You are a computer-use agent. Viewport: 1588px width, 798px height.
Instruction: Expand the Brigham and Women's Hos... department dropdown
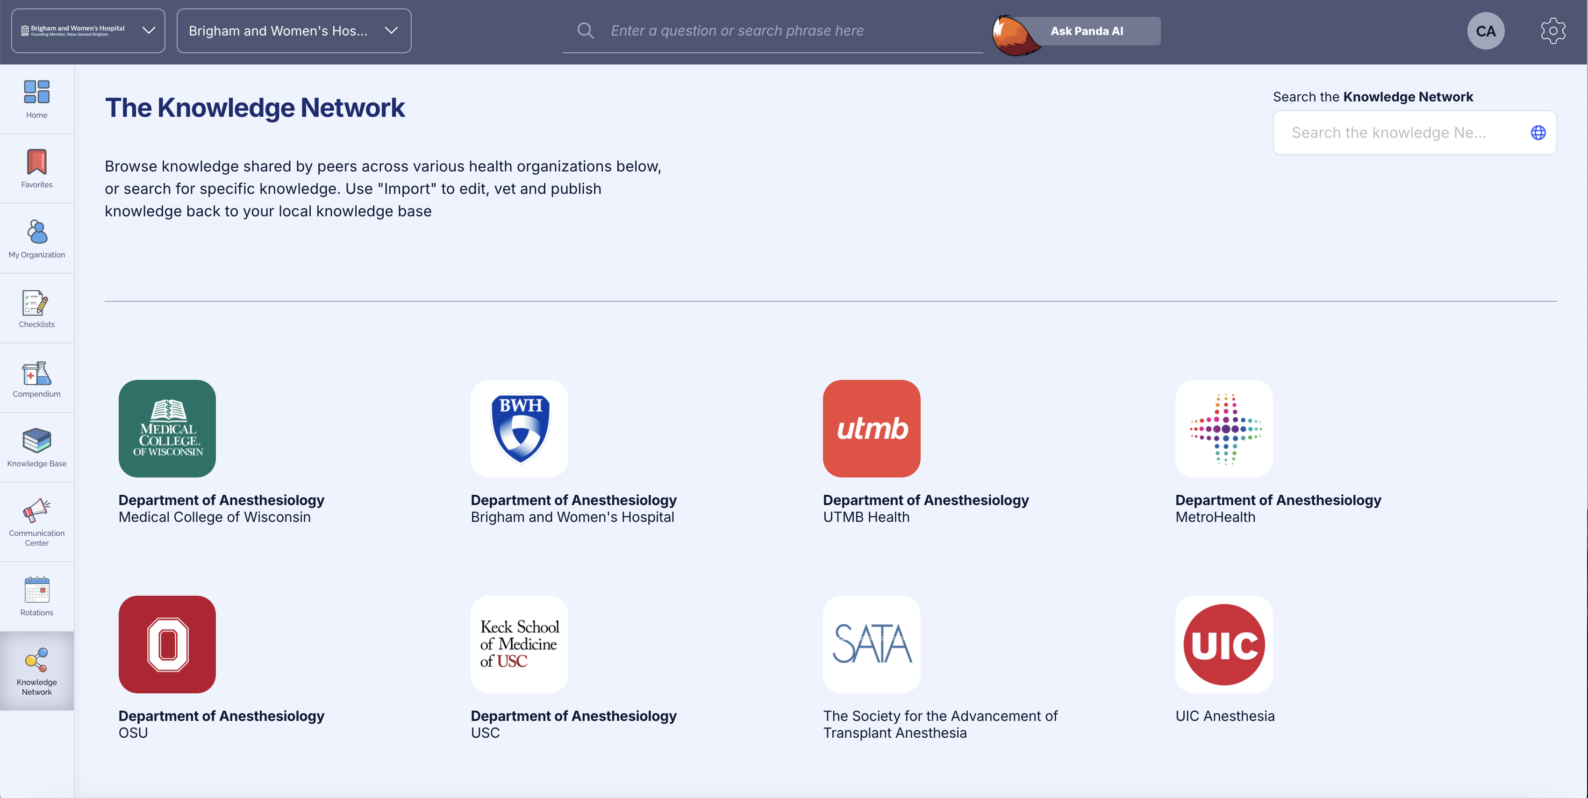coord(293,31)
